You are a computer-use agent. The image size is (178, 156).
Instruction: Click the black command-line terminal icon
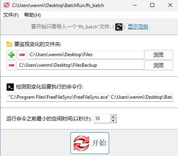10,87
